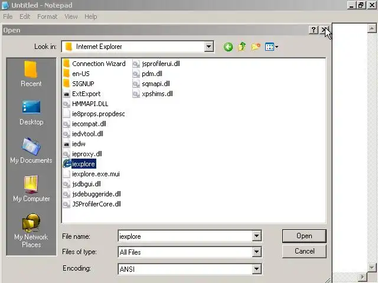
Task: Click the Open button
Action: (304, 236)
